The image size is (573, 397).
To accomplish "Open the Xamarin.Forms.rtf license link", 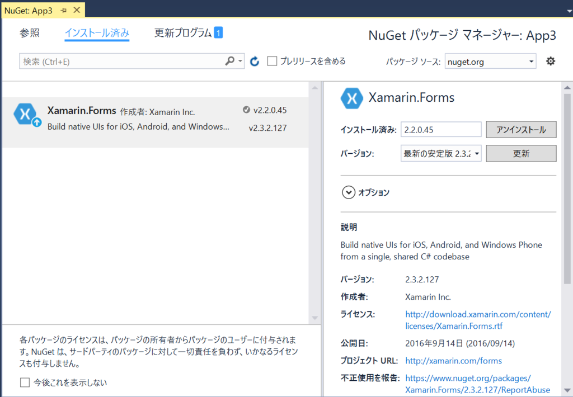I will pos(478,320).
